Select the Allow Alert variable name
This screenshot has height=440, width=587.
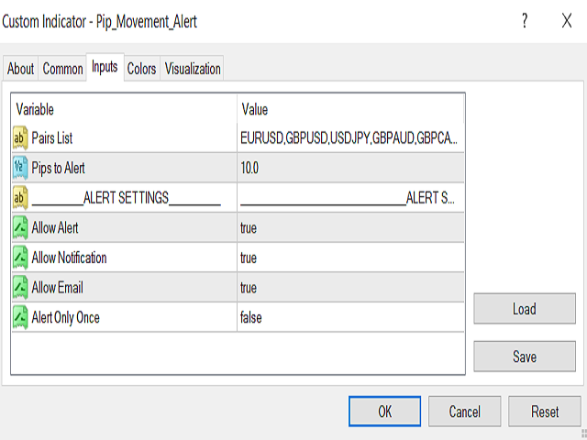pos(55,228)
